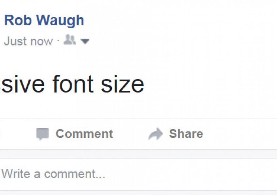Click the friends audience icon
The height and width of the screenshot is (195, 277).
69,41
